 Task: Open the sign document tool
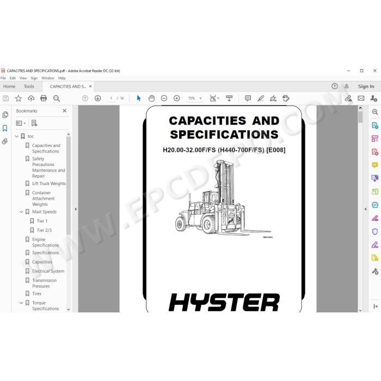point(273,99)
